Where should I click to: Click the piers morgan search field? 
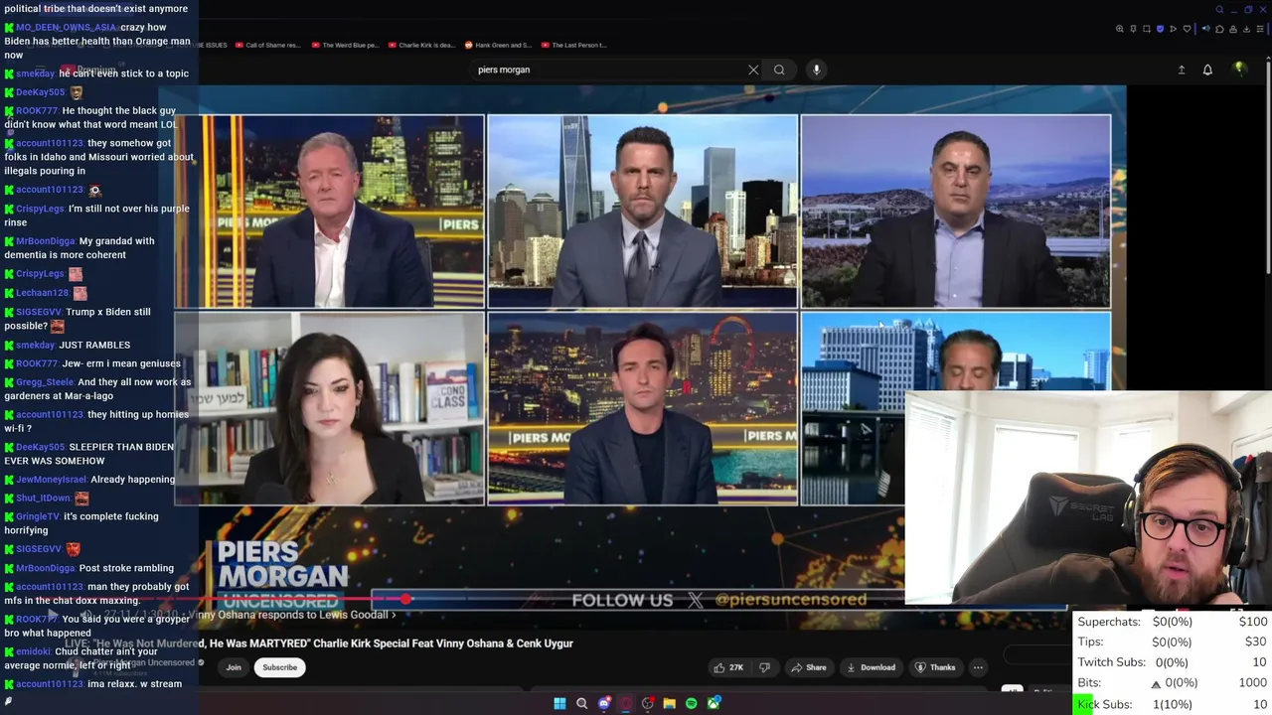[x=608, y=70]
